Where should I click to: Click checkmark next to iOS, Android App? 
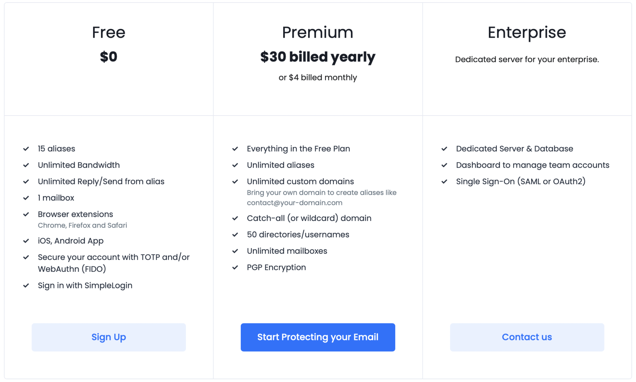[26, 241]
